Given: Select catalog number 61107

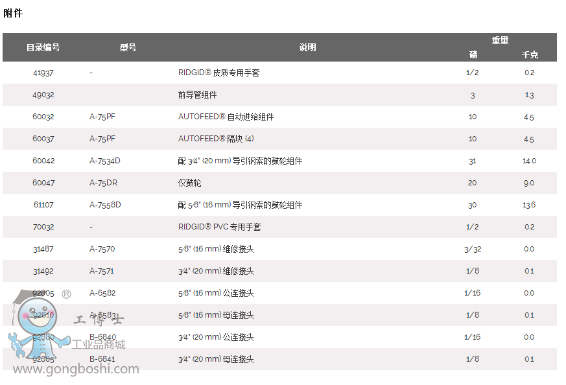Looking at the screenshot, I should pos(43,205).
